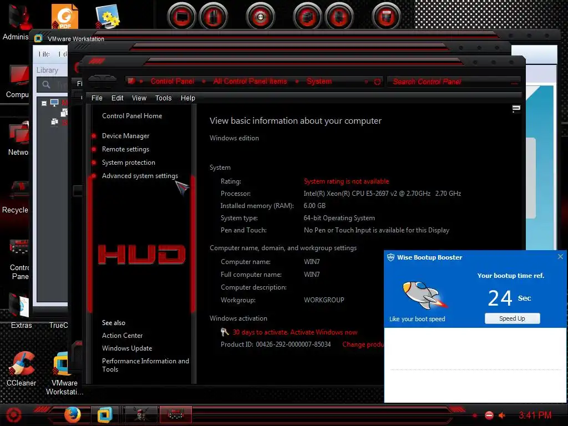Open Action Center under See also

click(122, 336)
